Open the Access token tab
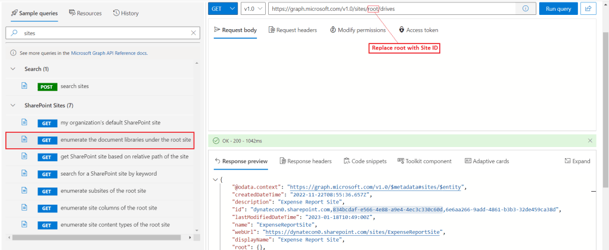The image size is (609, 250). click(422, 30)
